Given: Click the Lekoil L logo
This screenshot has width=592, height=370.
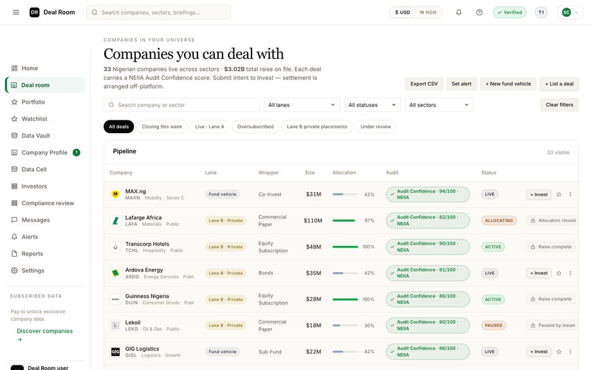Looking at the screenshot, I should click(116, 326).
